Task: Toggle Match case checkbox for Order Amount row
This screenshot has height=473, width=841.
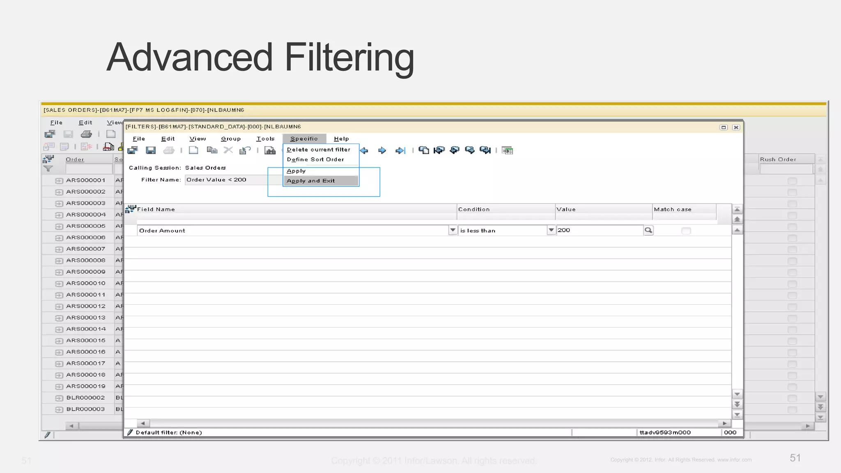Action: 686,231
